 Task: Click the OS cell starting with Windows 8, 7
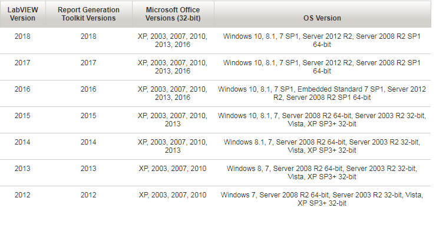click(x=322, y=173)
